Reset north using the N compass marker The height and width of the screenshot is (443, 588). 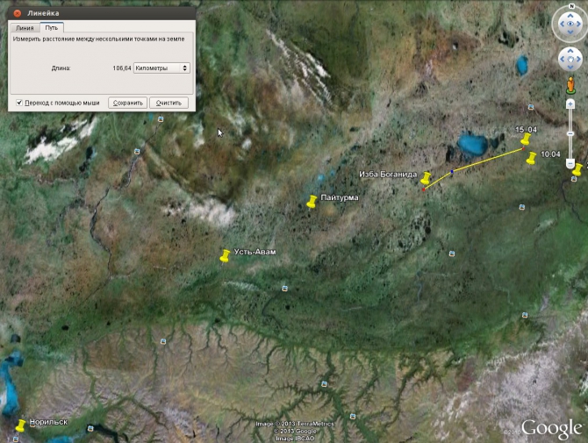click(570, 10)
